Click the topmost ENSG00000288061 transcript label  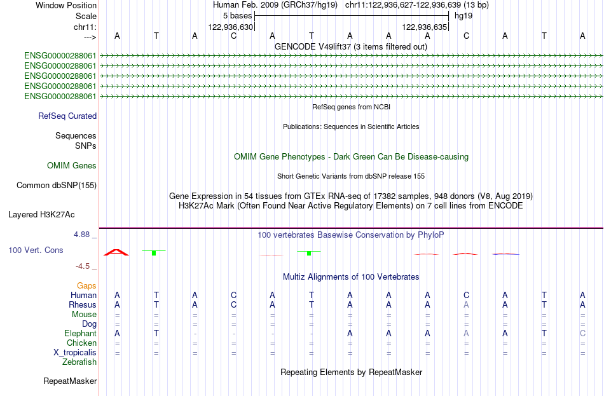click(x=60, y=55)
